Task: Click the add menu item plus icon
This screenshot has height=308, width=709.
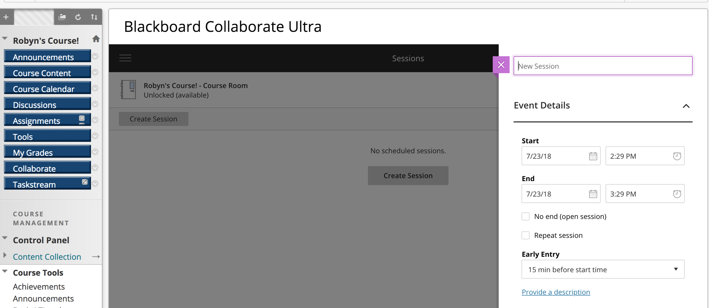Action: click(x=6, y=17)
